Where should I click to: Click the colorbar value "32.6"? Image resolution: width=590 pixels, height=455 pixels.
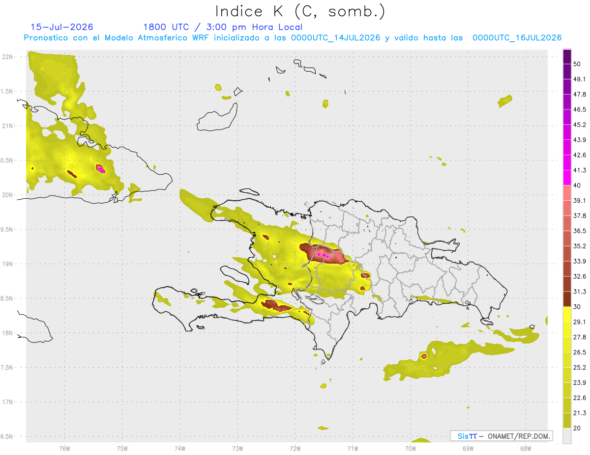[x=580, y=276]
